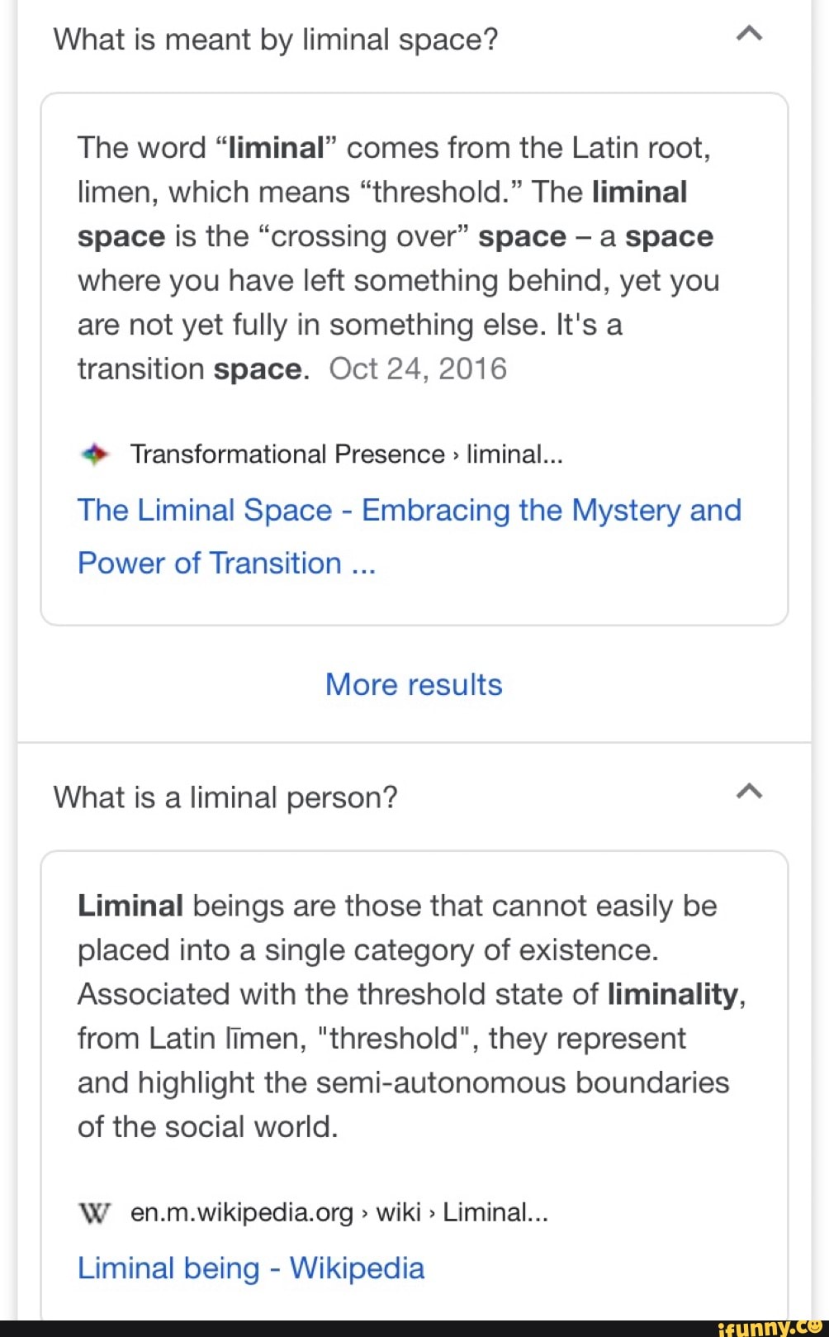Click the Wikipedia source icon beside en.m.wikipedia.org

[94, 1212]
